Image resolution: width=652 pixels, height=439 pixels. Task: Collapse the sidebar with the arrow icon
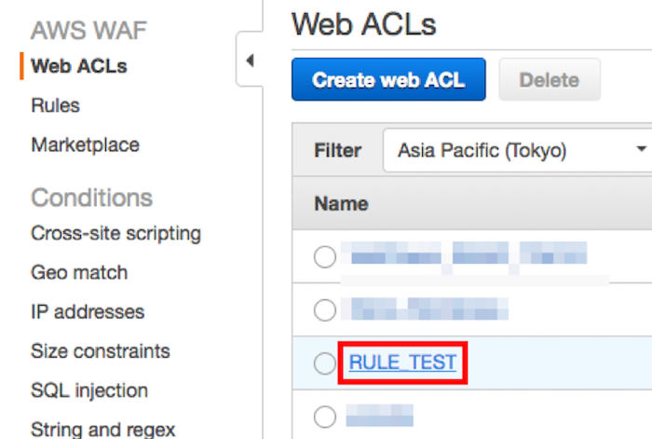point(250,62)
